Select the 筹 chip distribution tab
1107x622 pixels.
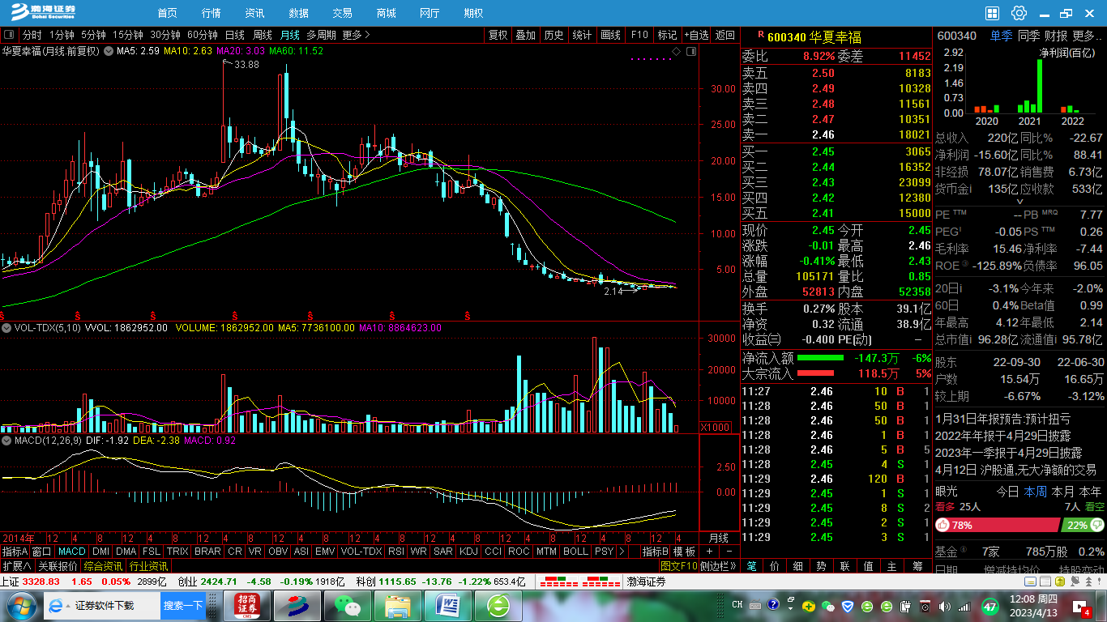[917, 566]
